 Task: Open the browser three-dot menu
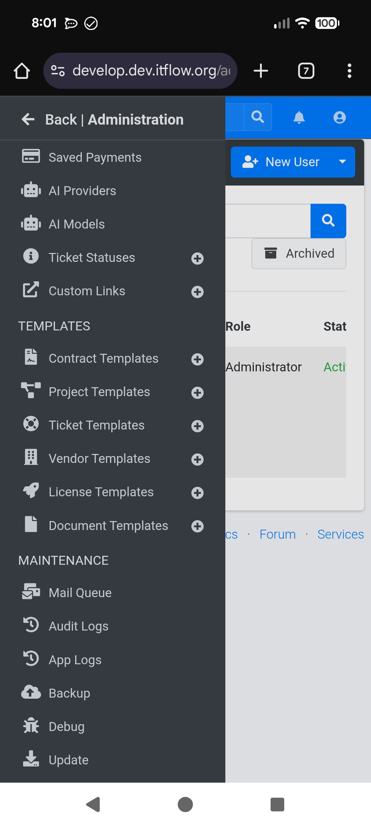coord(349,71)
